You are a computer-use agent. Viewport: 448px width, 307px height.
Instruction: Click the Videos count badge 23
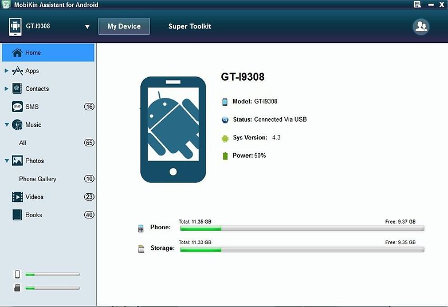click(89, 197)
